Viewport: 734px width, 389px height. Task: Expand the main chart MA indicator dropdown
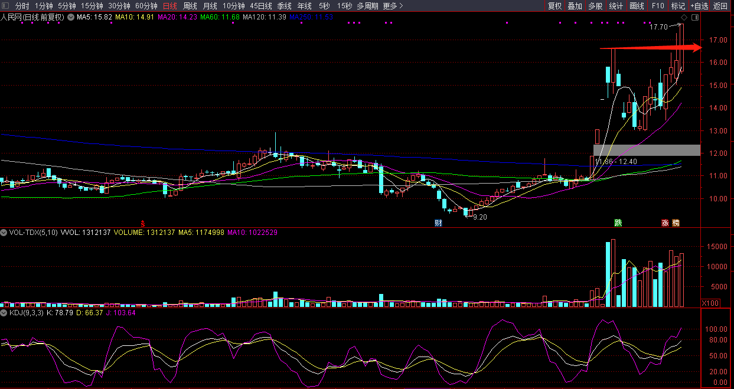coord(71,17)
